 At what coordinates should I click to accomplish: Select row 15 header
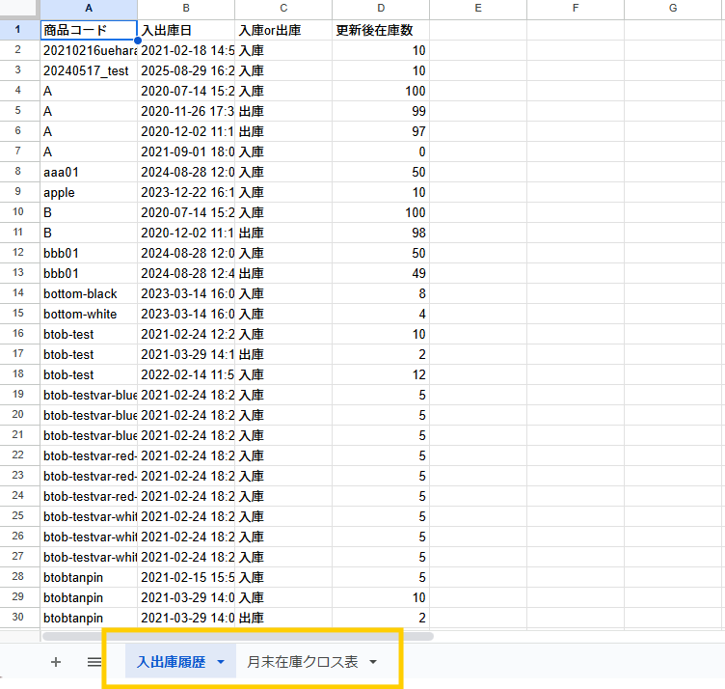(19, 314)
